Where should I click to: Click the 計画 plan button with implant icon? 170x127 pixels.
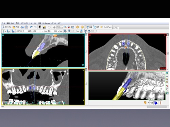pyautogui.click(x=89, y=27)
